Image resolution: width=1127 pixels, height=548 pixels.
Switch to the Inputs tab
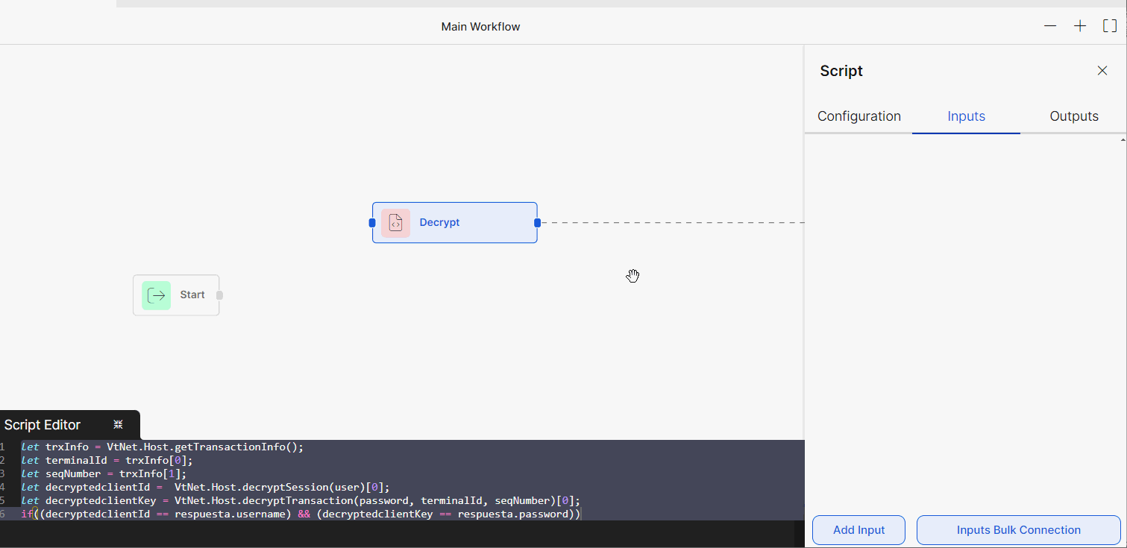[x=965, y=116]
